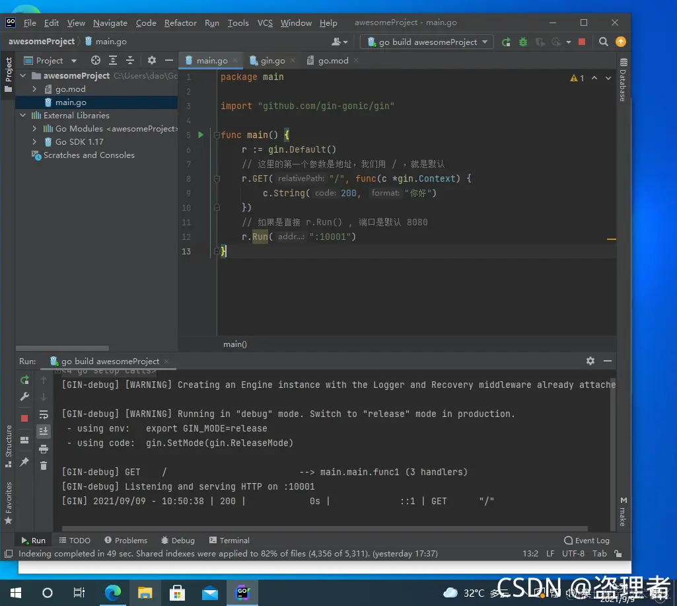Toggle soft-wrap in the Run console
The height and width of the screenshot is (606, 677).
coord(44,414)
